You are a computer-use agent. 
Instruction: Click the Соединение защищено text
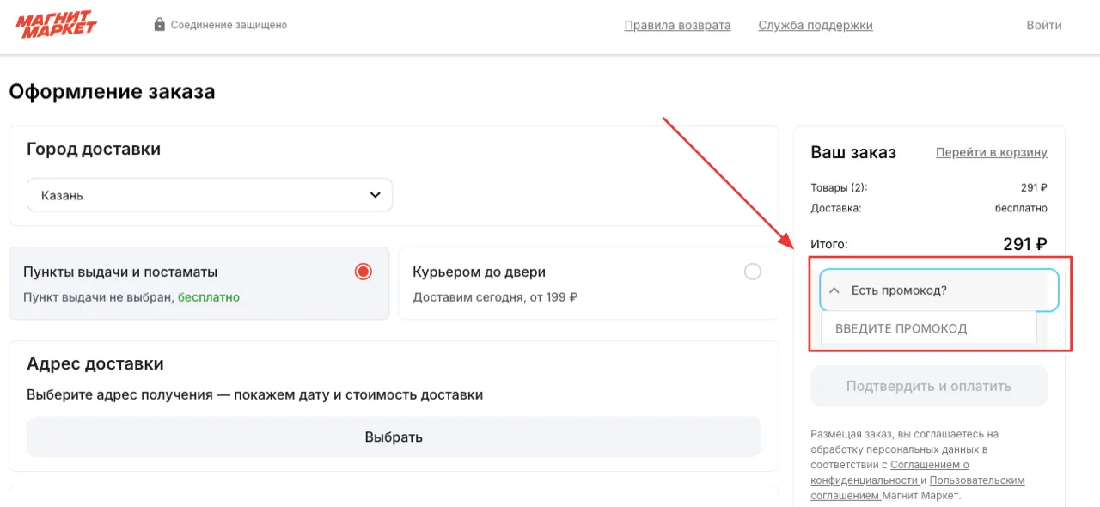coord(229,25)
